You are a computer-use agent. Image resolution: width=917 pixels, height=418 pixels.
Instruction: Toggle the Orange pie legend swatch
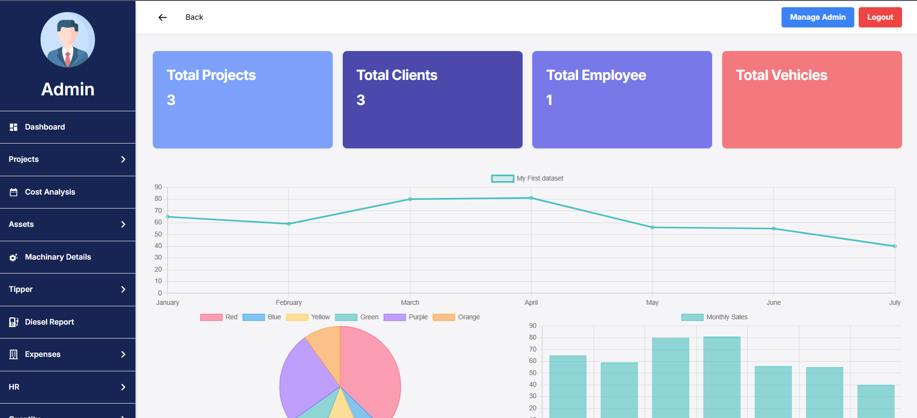click(444, 317)
